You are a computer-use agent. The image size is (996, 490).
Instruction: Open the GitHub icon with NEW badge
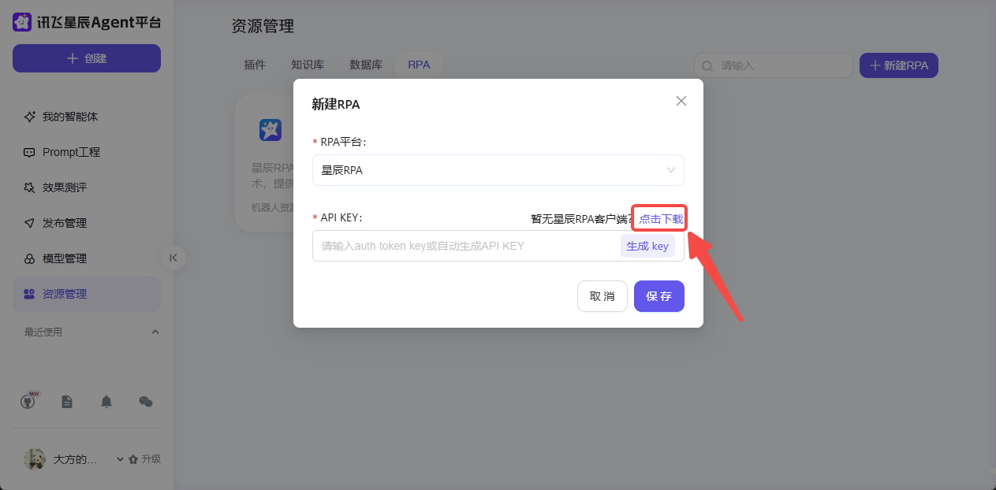[x=28, y=402]
